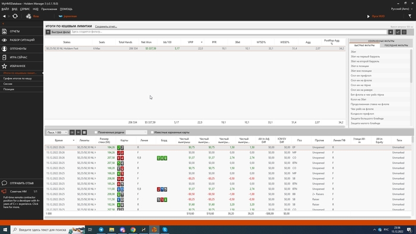Apply the Чек-рейз на флопе filter
416x234 pixels.
362,109
